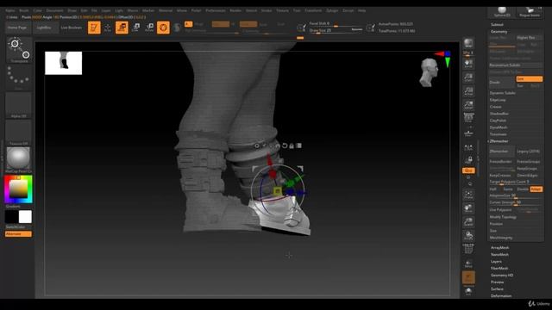
Task: Open the stroke type dots selector
Action: [x=19, y=77]
